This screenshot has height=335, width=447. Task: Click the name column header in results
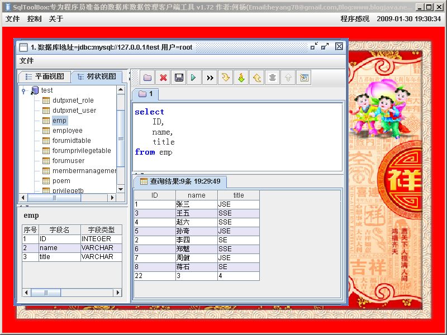click(197, 195)
